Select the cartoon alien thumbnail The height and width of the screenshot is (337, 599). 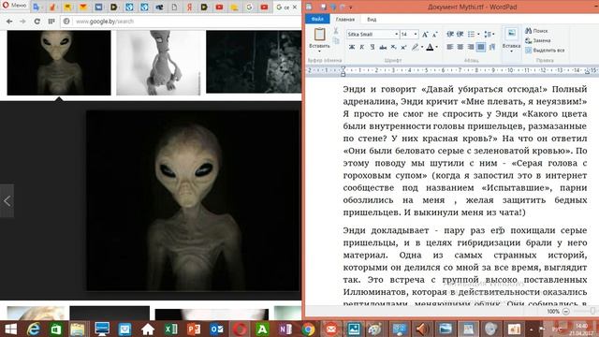158,63
